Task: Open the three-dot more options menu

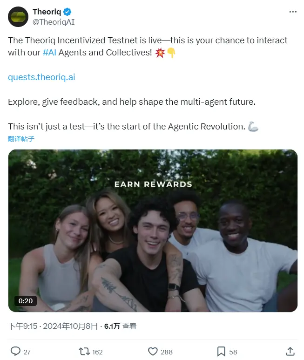Action: [293, 12]
